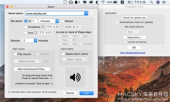170x102 pixels.
Task: Tick the Play sound checkbox
Action: click(x=15, y=54)
